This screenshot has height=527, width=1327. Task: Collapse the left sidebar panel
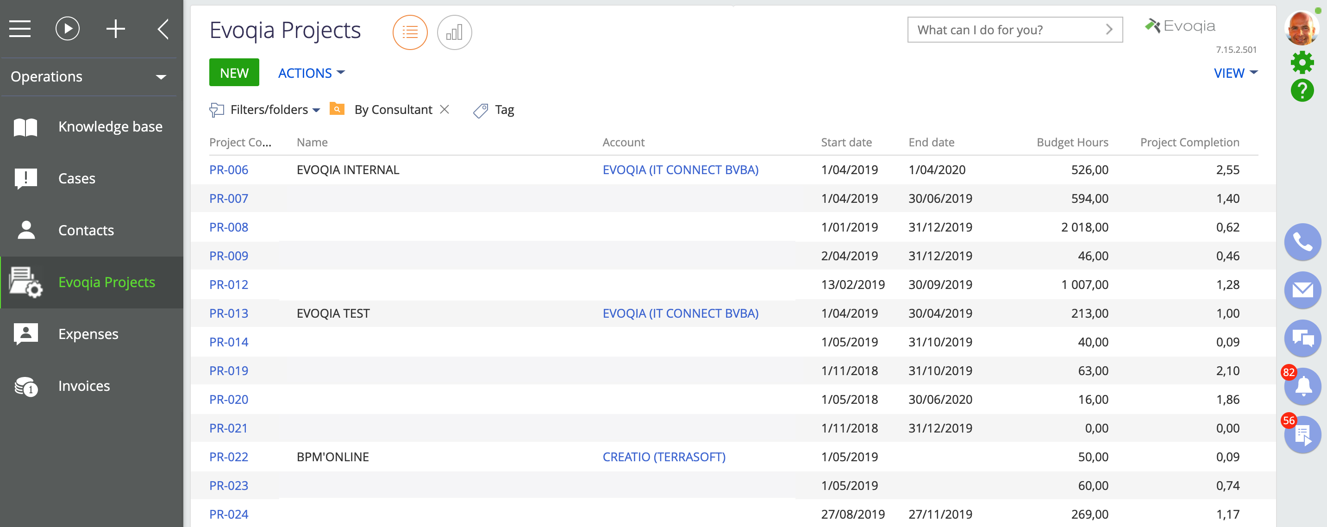click(x=163, y=29)
